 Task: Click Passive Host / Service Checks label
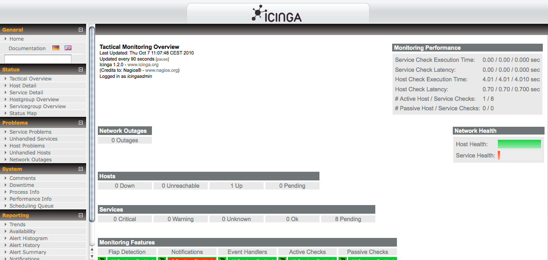click(437, 109)
